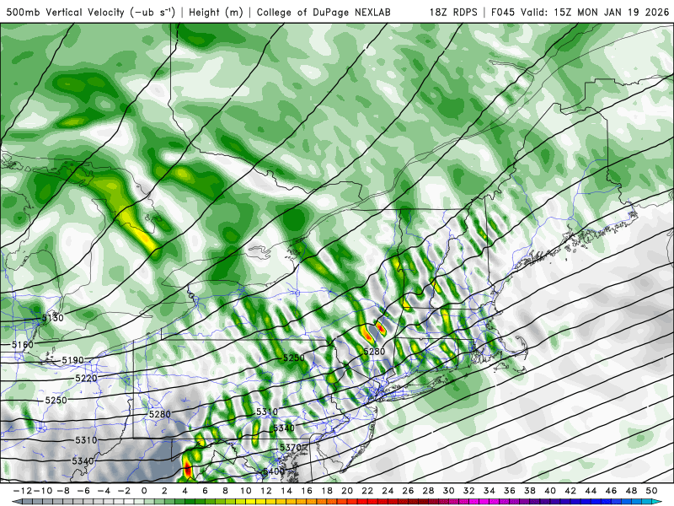Viewport: 674px width, 506px height.
Task: Click the left end arrow of the color bar
Action: (17, 502)
